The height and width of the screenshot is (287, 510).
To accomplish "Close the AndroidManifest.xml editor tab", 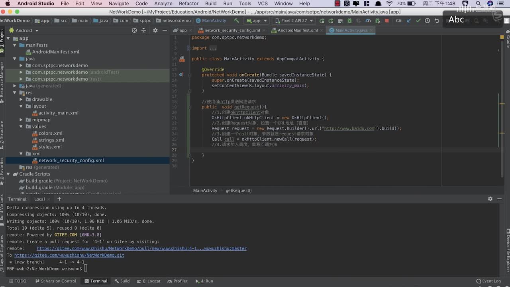I will (x=322, y=30).
